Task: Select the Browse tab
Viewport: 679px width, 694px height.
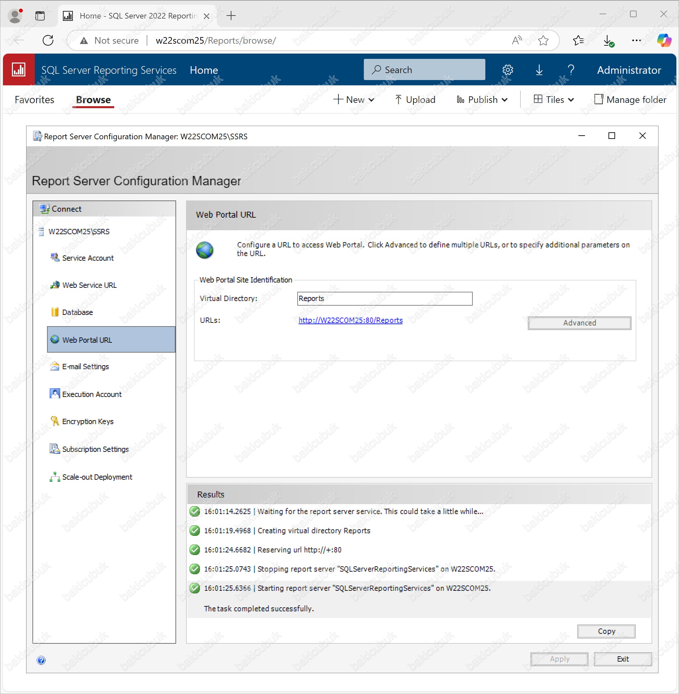Action: pyautogui.click(x=93, y=100)
